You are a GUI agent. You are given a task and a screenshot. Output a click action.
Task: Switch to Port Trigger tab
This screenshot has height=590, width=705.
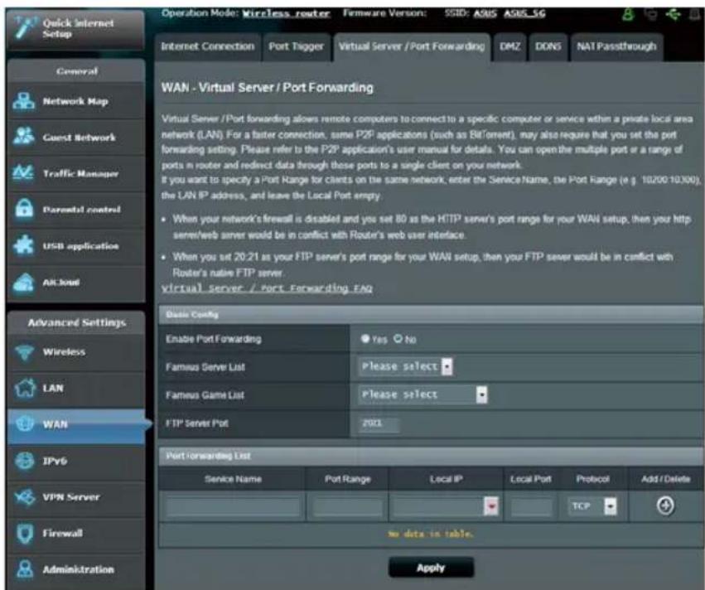tap(297, 46)
